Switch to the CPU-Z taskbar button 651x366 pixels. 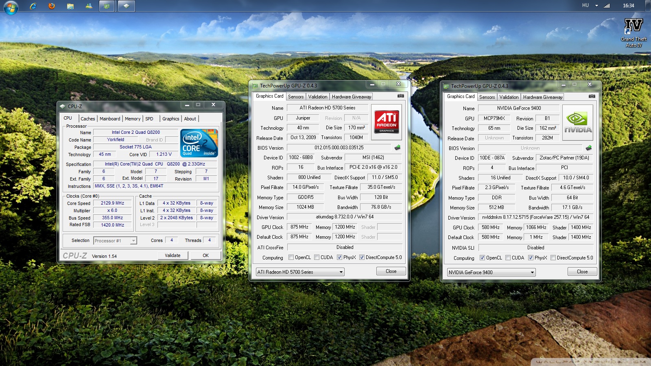coord(126,6)
